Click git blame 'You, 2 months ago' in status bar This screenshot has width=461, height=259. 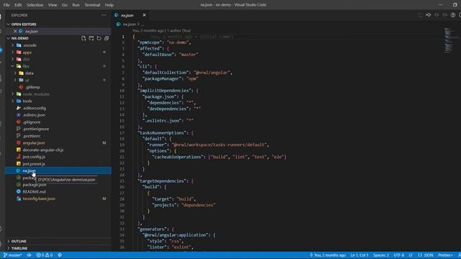(328, 255)
